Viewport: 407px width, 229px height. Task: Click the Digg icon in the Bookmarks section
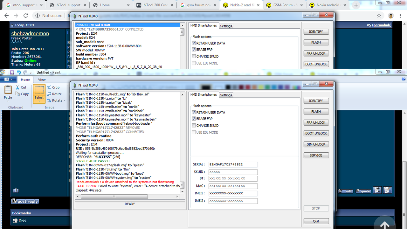tap(15, 220)
